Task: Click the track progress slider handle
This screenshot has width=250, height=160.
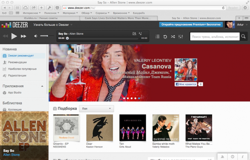Action: click(x=67, y=38)
